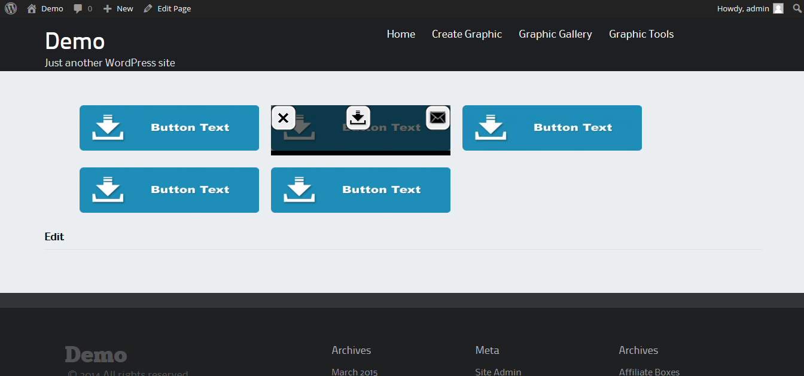Open the Graphic Gallery menu item
This screenshot has width=804, height=376.
(555, 34)
